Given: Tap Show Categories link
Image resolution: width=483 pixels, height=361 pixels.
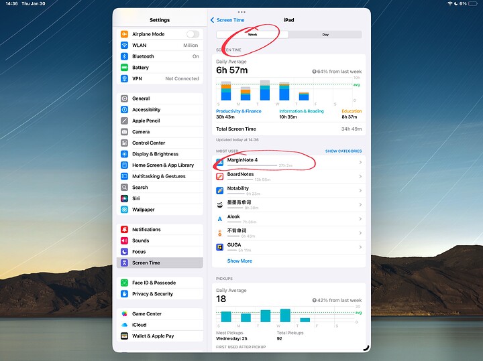Looking at the screenshot, I should point(343,151).
